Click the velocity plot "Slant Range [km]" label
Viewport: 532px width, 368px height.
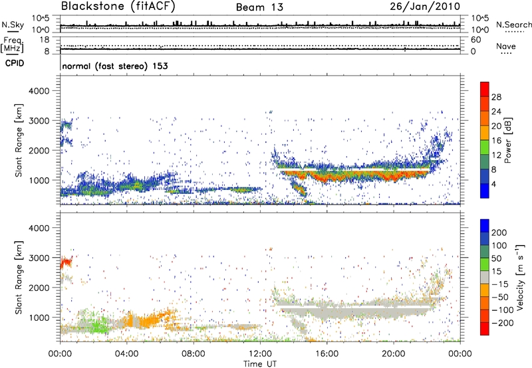(x=19, y=277)
